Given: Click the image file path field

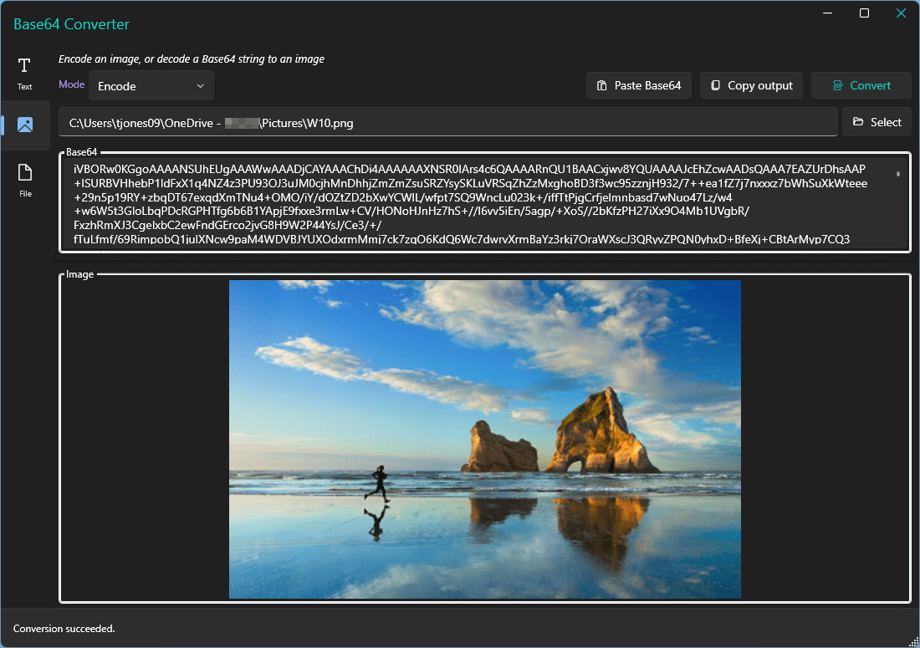Looking at the screenshot, I should [447, 123].
